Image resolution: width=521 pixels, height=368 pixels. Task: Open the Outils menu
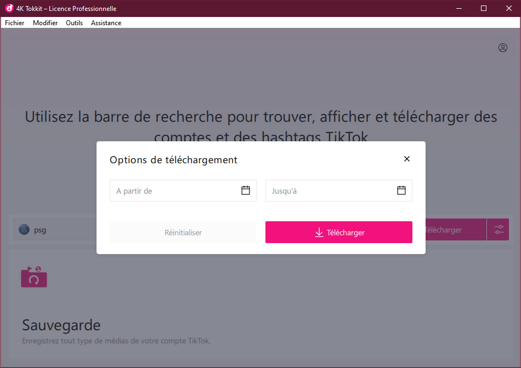click(x=74, y=23)
